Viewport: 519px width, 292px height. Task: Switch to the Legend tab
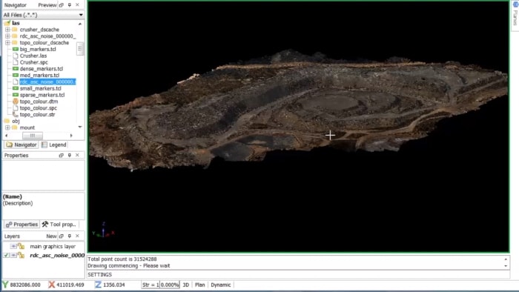(53, 145)
